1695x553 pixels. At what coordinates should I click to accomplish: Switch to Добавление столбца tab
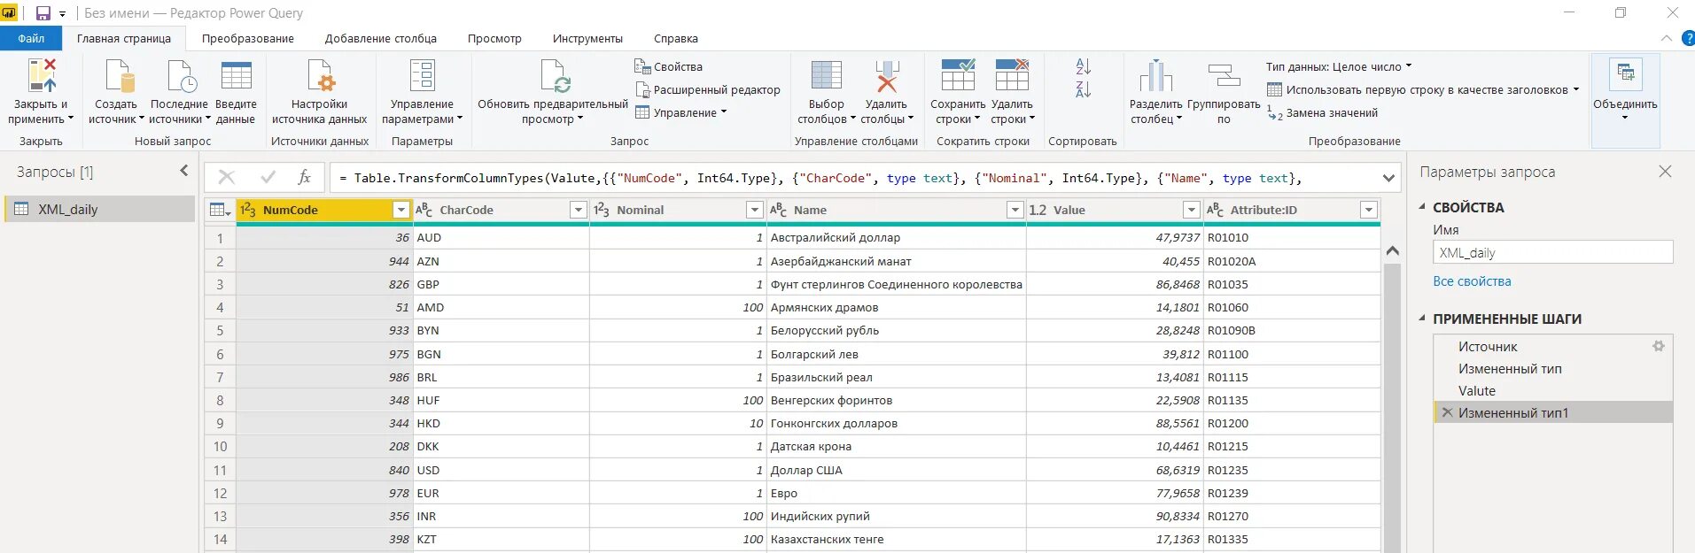click(381, 38)
